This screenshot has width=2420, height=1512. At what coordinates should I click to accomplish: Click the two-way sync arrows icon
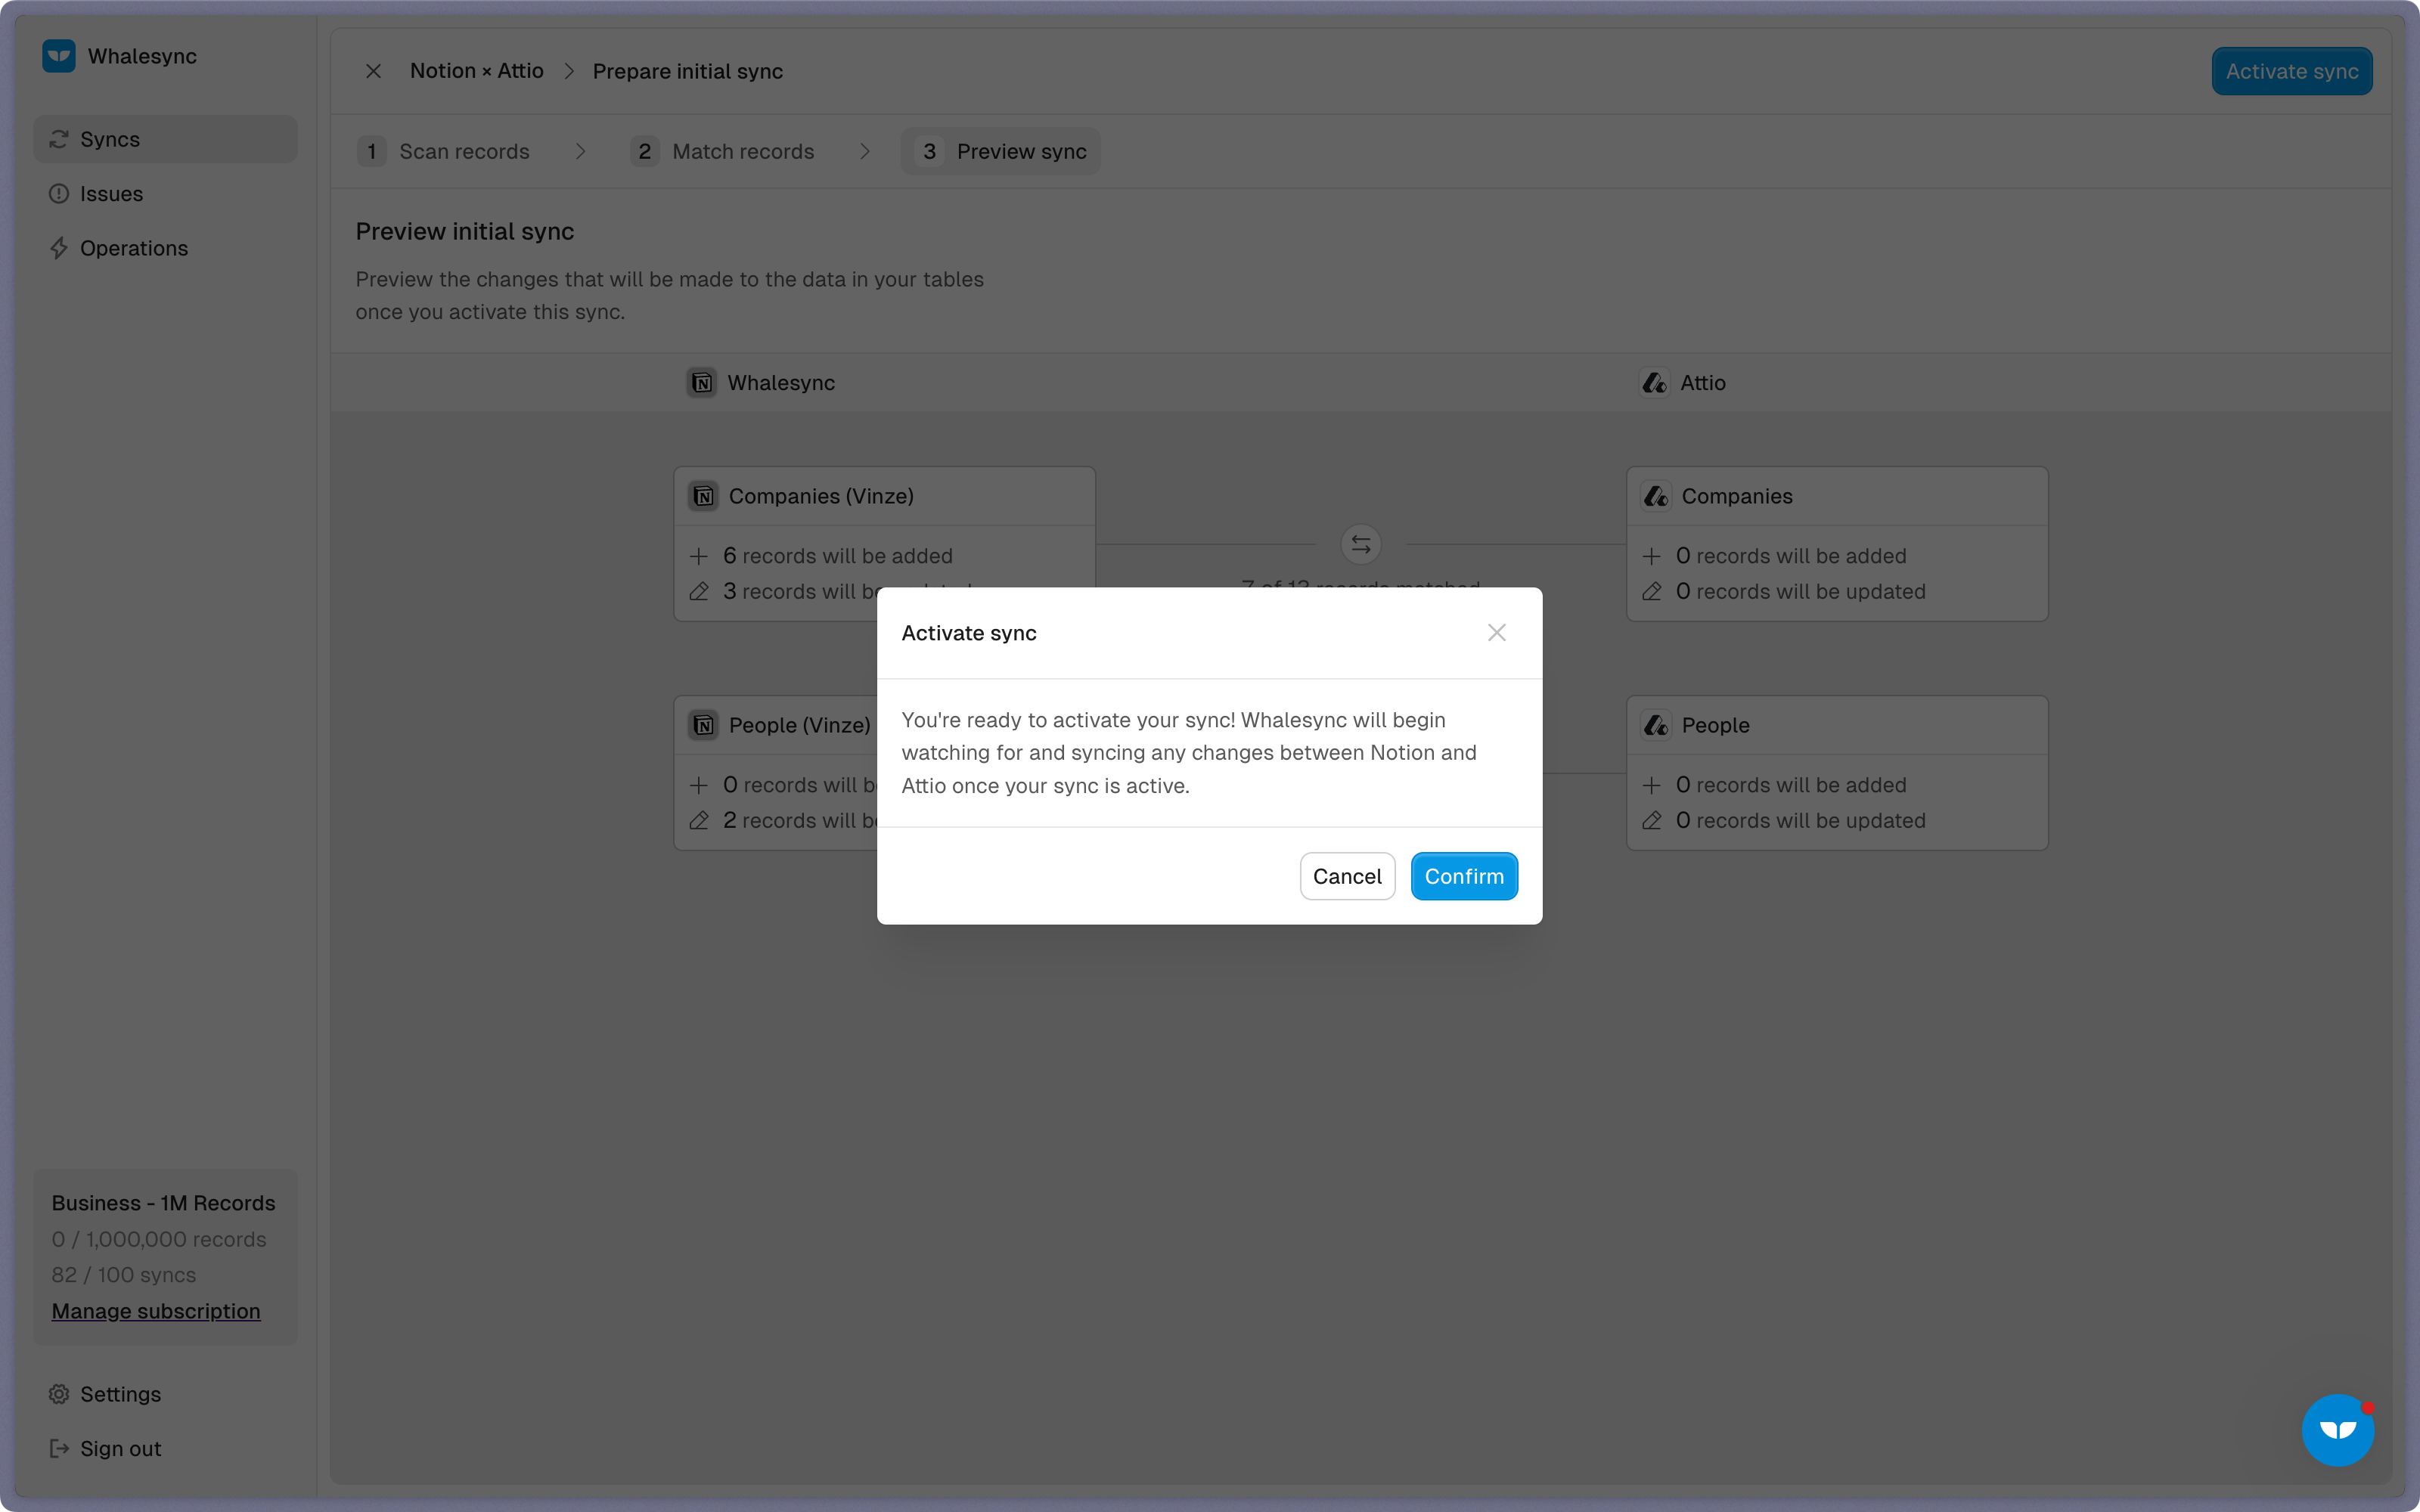pyautogui.click(x=1361, y=544)
